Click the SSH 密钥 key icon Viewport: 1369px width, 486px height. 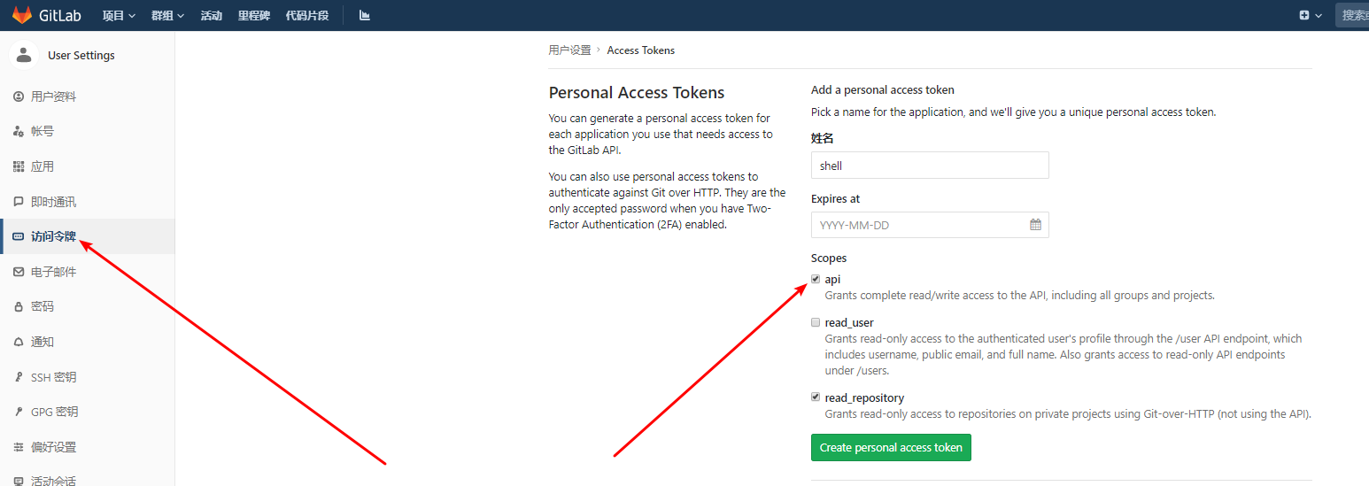click(x=19, y=377)
